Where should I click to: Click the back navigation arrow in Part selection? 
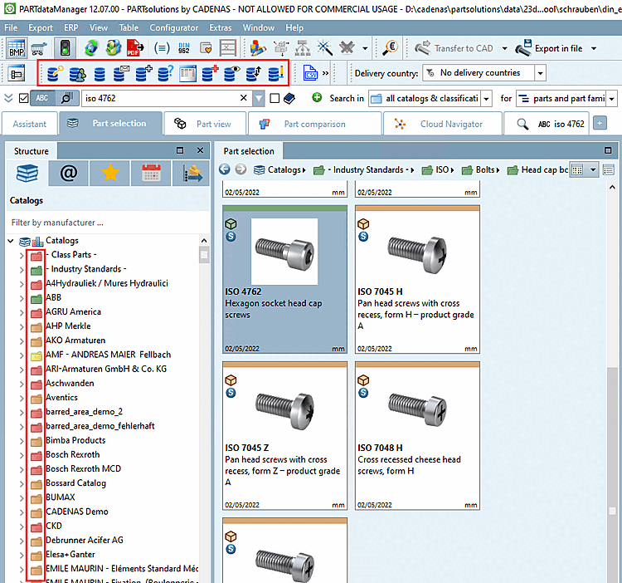click(x=225, y=169)
